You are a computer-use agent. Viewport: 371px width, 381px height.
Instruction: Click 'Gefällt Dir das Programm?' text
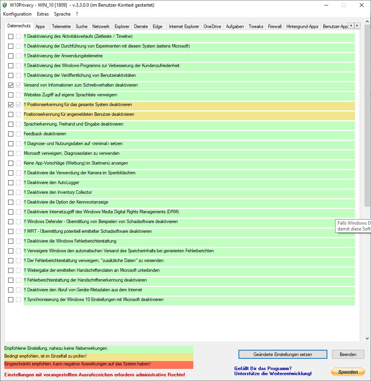coord(263,369)
